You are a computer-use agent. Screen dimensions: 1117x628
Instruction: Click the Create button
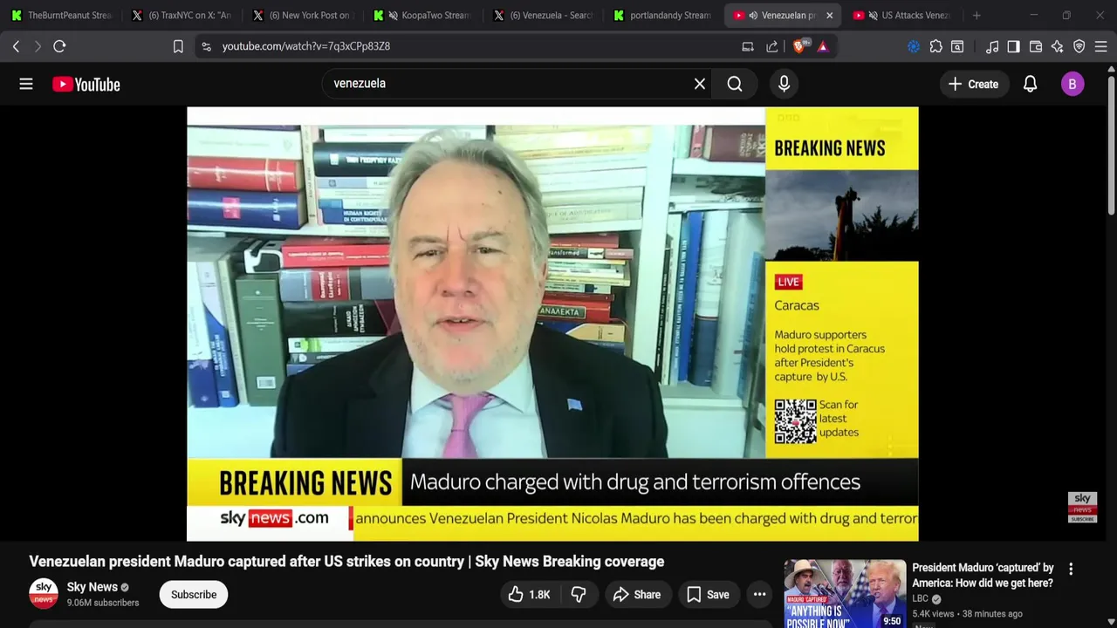[x=974, y=84]
